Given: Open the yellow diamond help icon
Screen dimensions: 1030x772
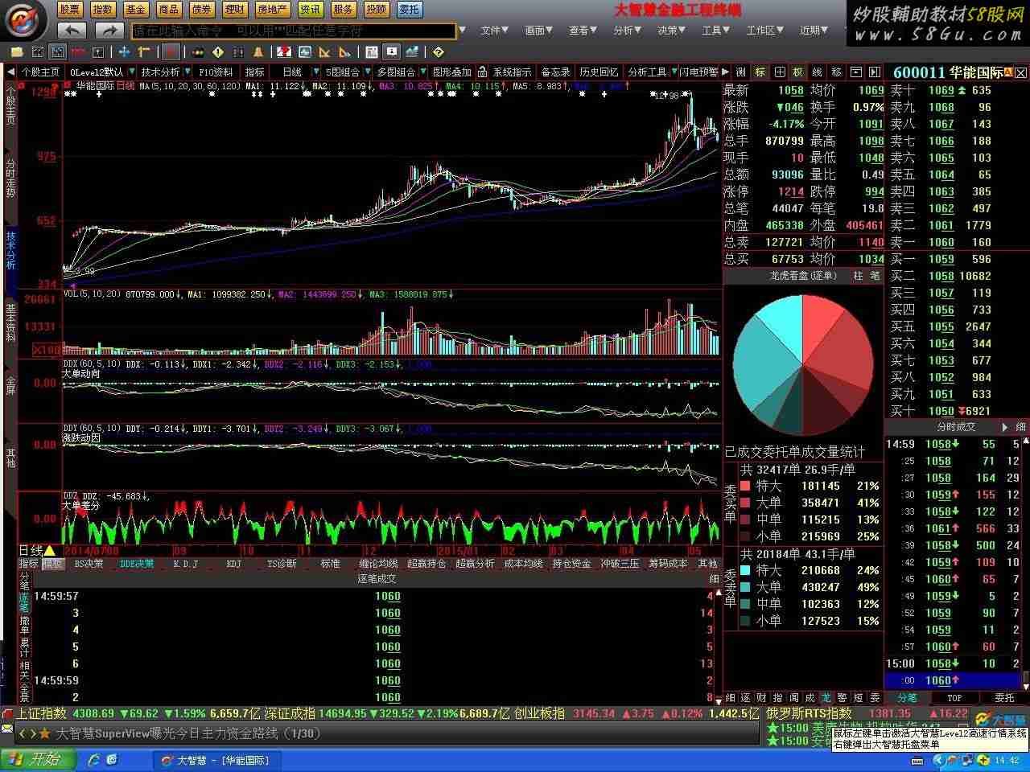Looking at the screenshot, I should click(438, 52).
